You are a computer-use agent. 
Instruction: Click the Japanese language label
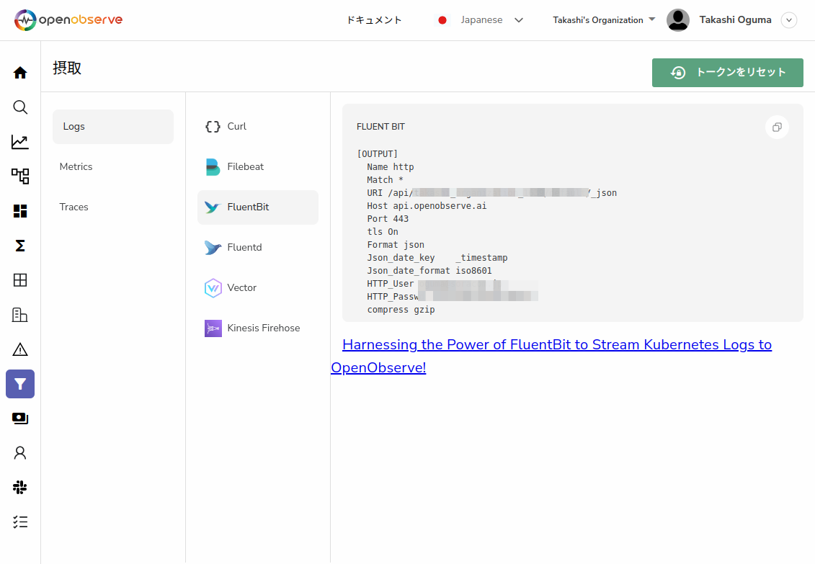[481, 20]
